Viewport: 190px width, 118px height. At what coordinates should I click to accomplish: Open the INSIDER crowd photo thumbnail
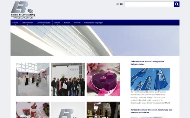click(68, 79)
